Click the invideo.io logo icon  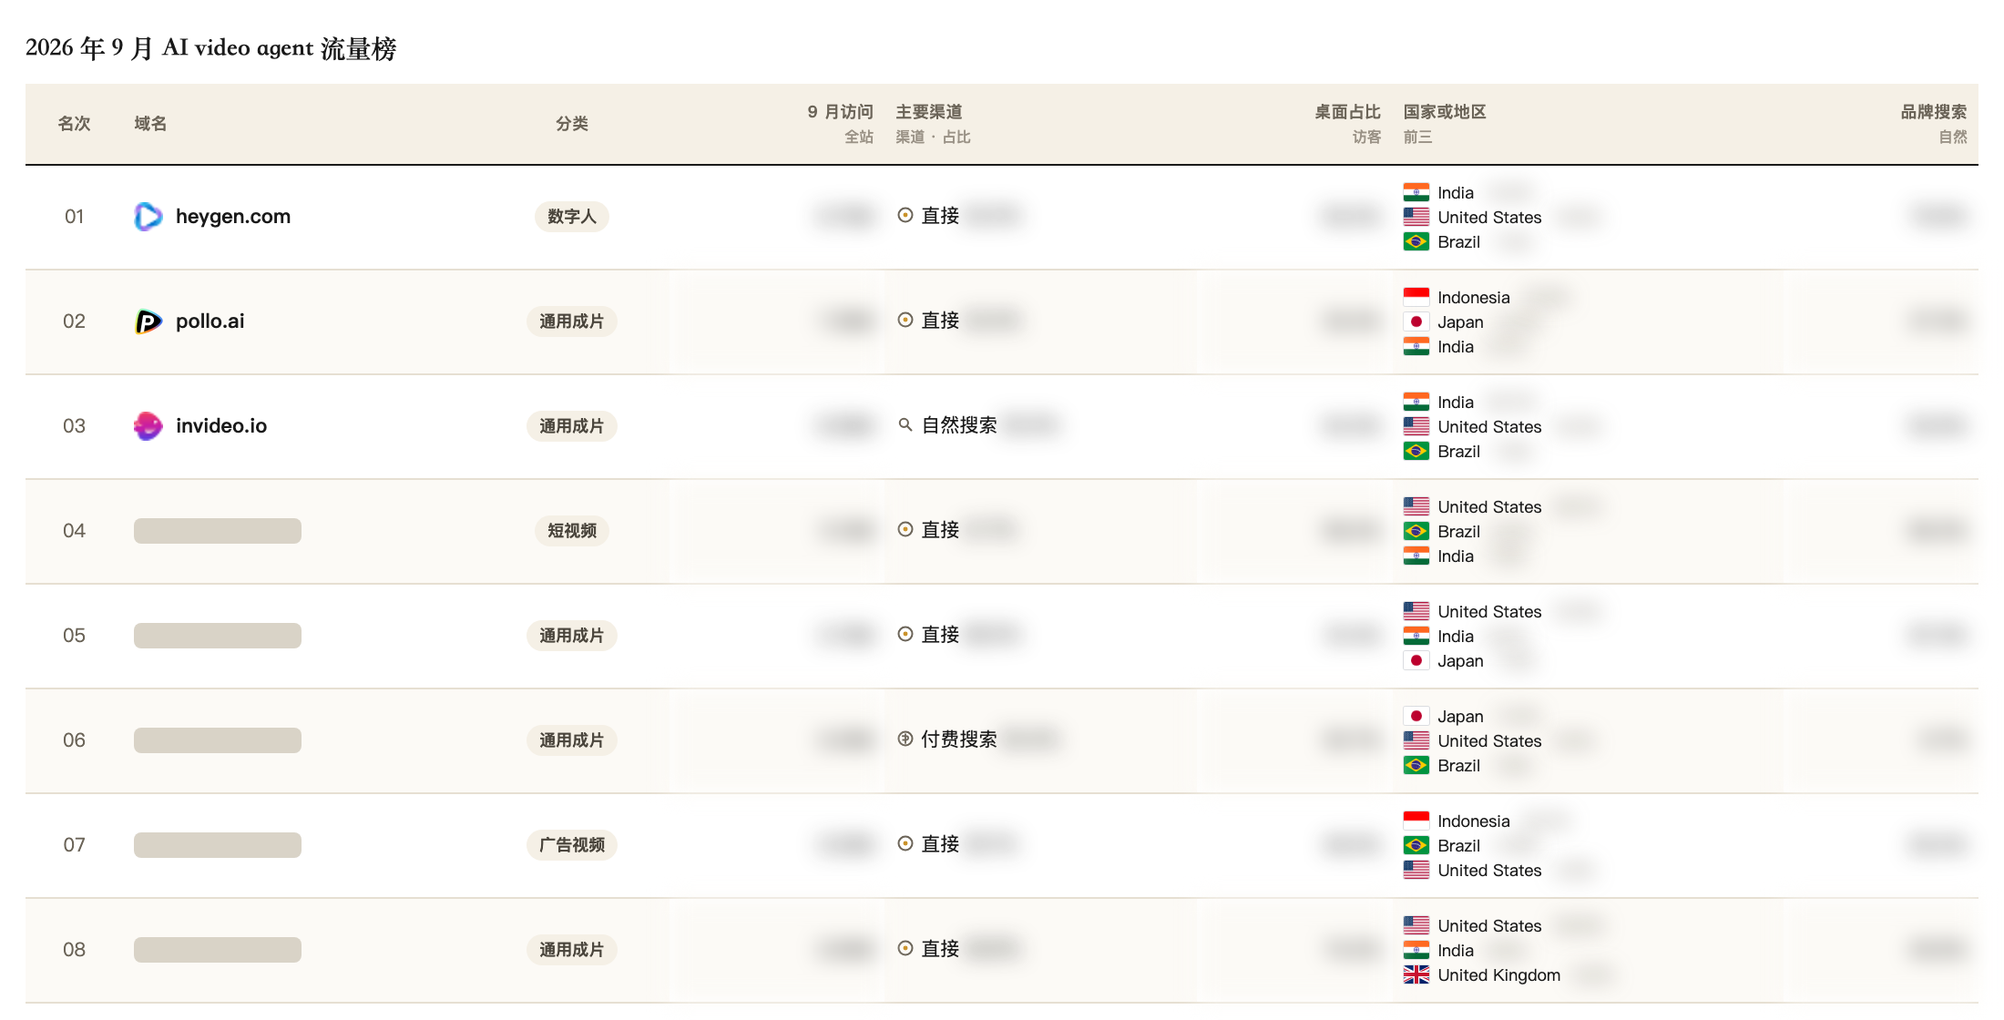click(x=148, y=426)
